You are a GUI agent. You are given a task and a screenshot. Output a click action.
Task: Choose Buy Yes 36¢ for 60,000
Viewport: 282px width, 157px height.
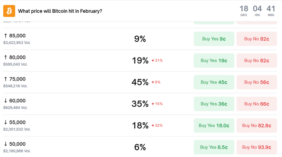point(214,104)
